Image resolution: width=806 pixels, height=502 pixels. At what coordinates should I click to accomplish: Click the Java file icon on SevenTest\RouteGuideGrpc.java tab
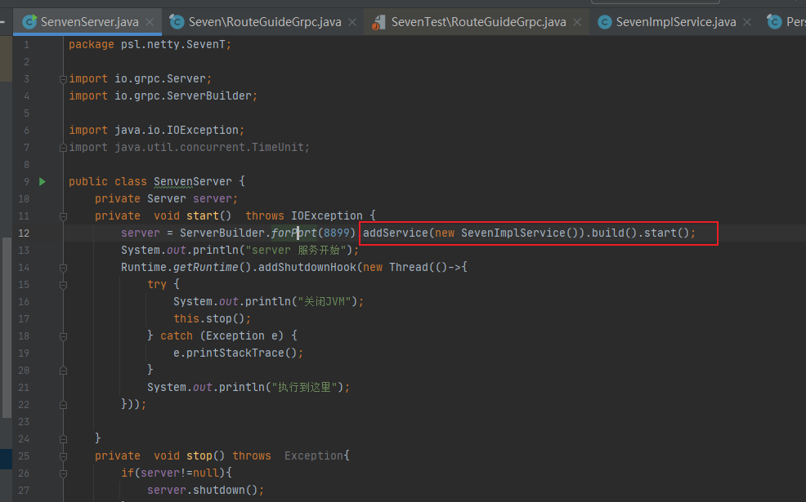pyautogui.click(x=378, y=22)
